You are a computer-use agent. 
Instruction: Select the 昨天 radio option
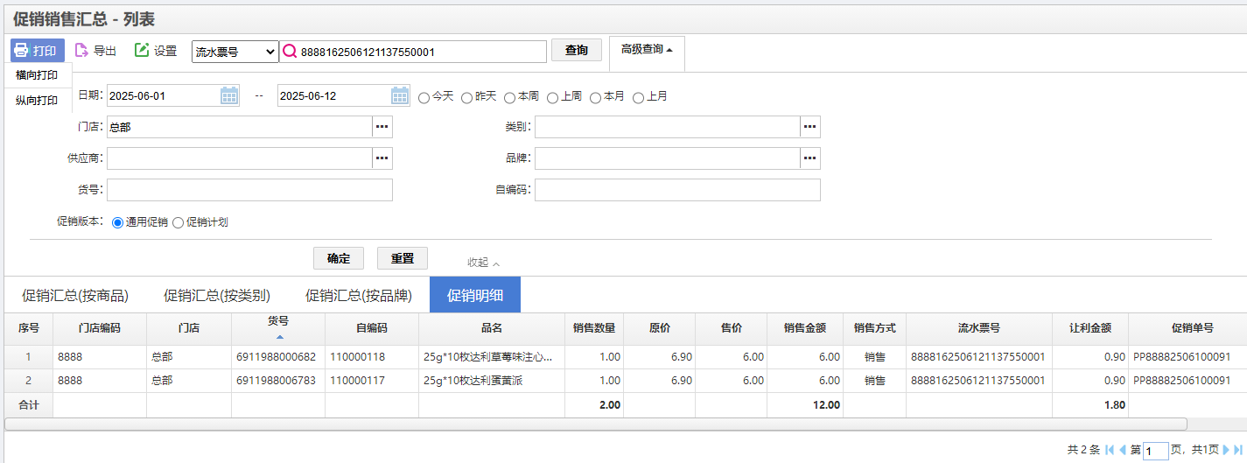pos(467,97)
